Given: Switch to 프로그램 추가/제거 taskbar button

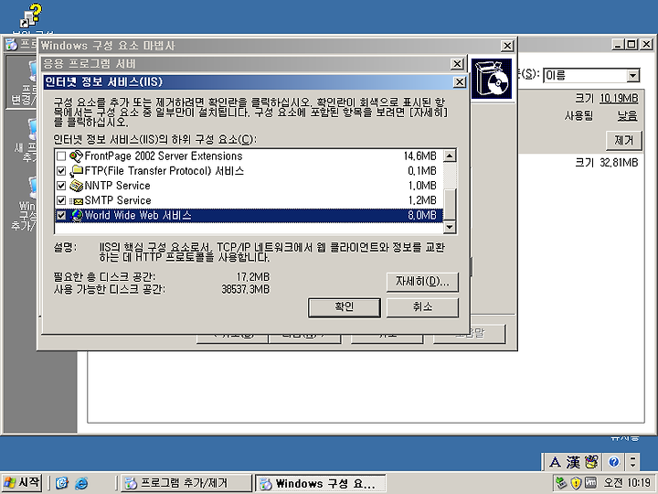Looking at the screenshot, I should tap(186, 483).
